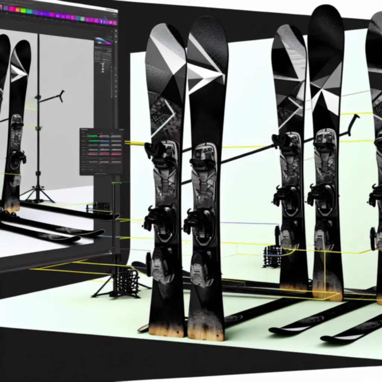Toggle the teal bar in floating panel's second row
This screenshot has width=382, height=382.
pyautogui.click(x=104, y=141)
